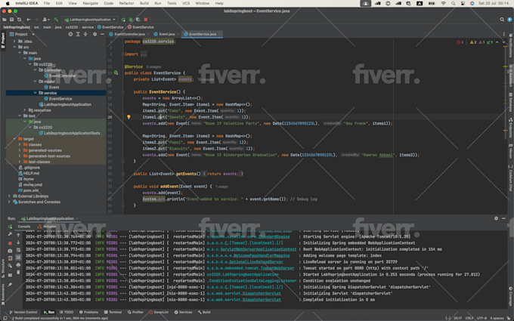Click the Open folder toolbar icon
This screenshot has height=321, width=514.
coord(5,20)
